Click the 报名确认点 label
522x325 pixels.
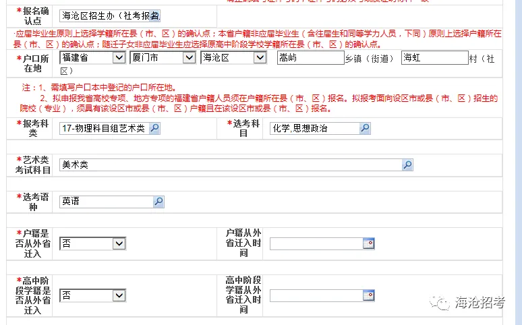[32, 16]
